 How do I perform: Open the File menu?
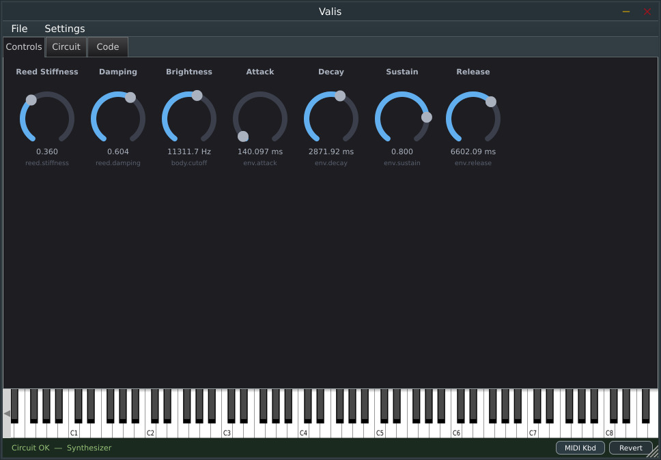(19, 29)
